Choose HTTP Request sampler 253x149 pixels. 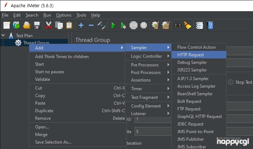click(199, 55)
